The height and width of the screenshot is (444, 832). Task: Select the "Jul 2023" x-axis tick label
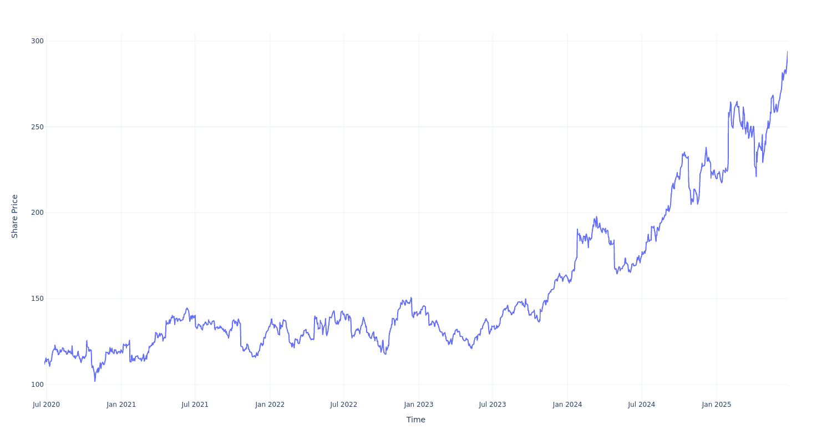coord(493,405)
